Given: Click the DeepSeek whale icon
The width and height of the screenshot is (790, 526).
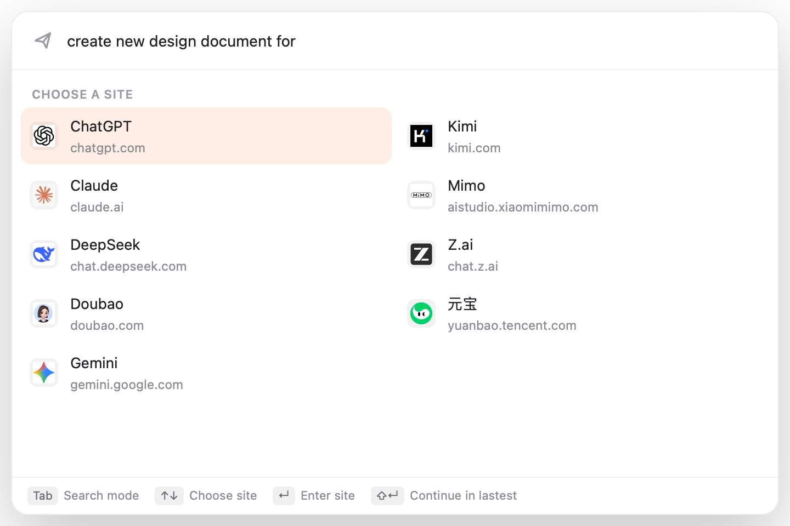Looking at the screenshot, I should tap(44, 254).
